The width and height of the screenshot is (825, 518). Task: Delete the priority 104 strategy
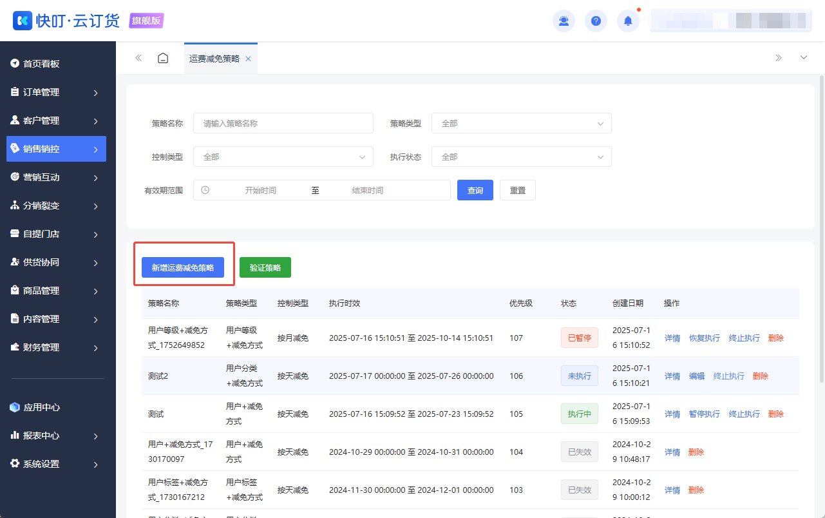(696, 452)
